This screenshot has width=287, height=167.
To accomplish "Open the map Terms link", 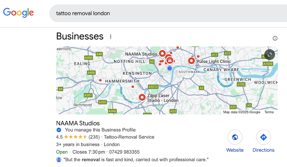I will coord(269,112).
